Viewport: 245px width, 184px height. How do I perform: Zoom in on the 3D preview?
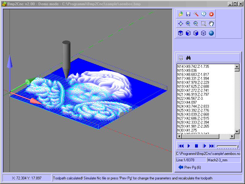pyautogui.click(x=188, y=23)
